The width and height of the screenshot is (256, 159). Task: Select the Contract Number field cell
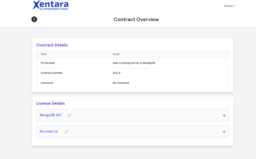(x=52, y=73)
